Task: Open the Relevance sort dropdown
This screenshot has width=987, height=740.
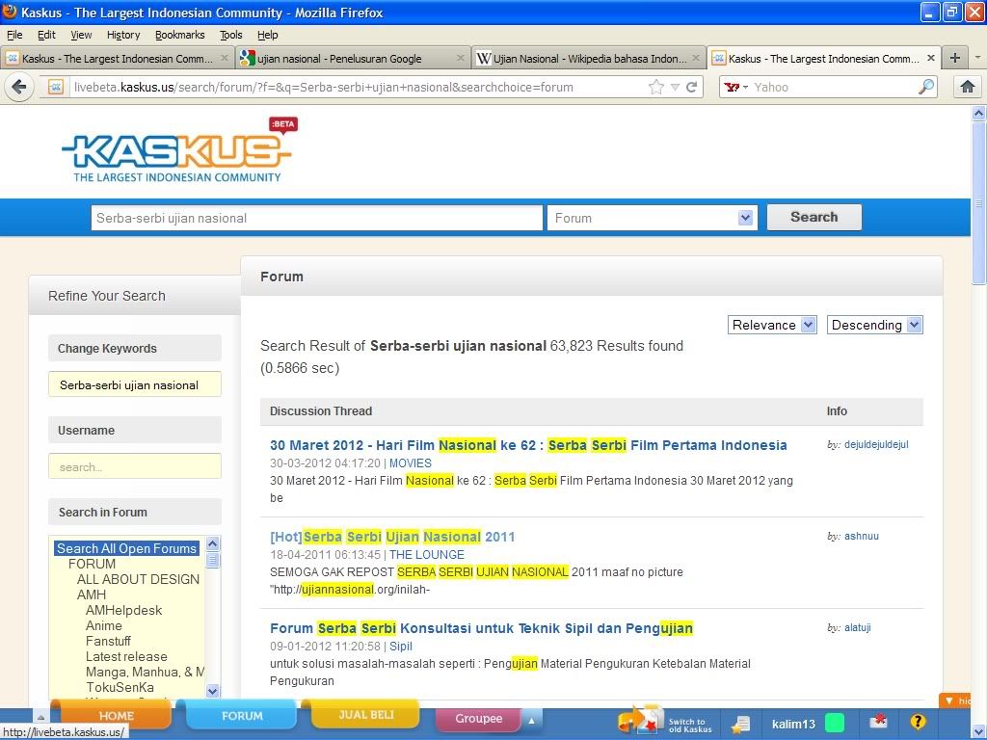Action: (x=772, y=325)
